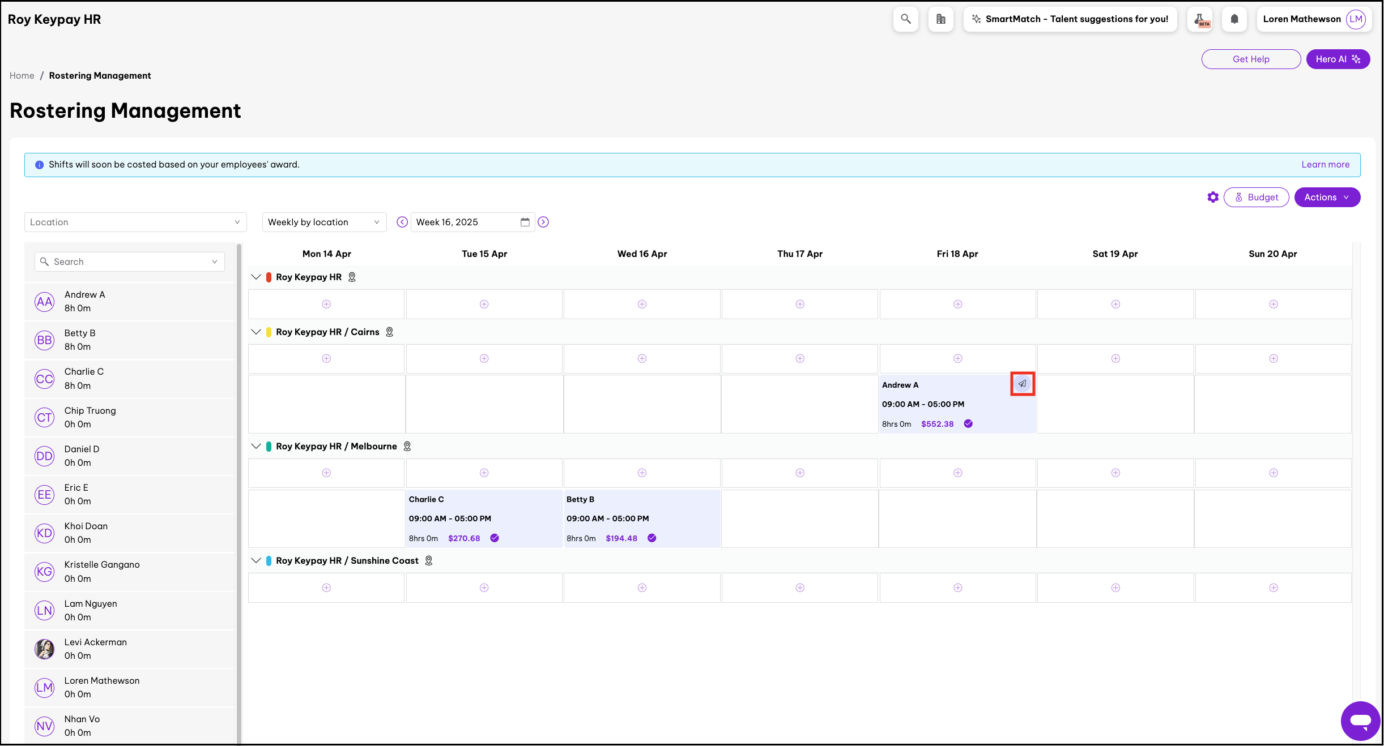
Task: Collapse the Sunshine Coast location group
Action: point(256,561)
